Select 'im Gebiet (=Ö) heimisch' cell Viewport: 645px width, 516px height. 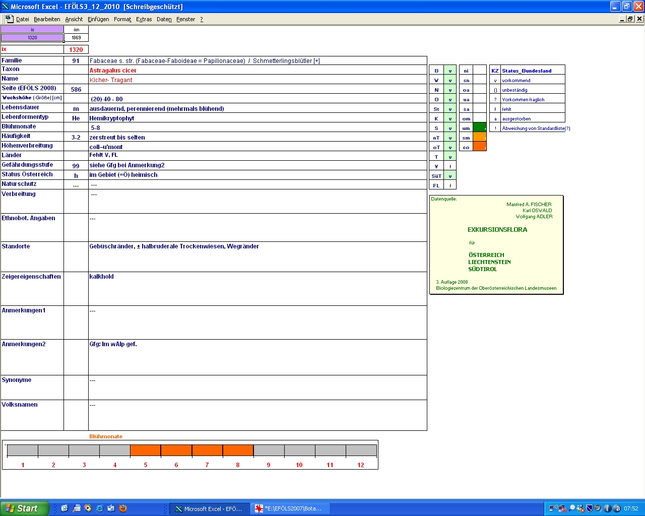click(x=257, y=175)
